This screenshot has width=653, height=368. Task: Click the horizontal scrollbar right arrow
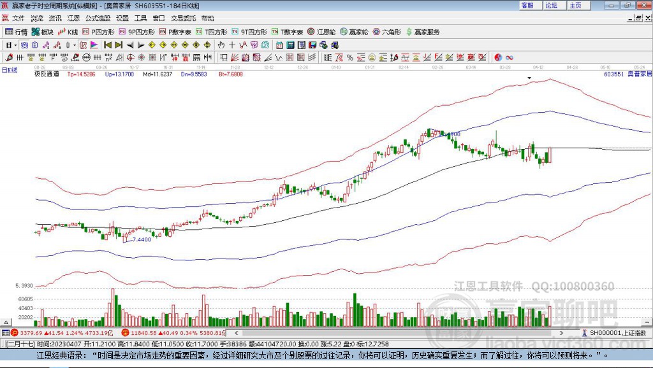561,333
